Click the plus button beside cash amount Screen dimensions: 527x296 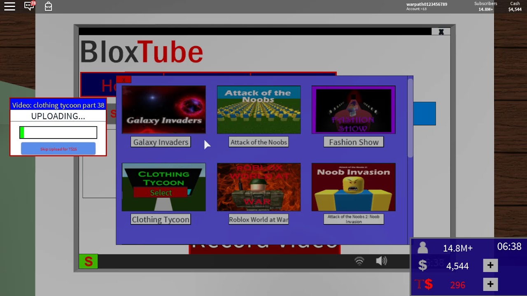[490, 266]
